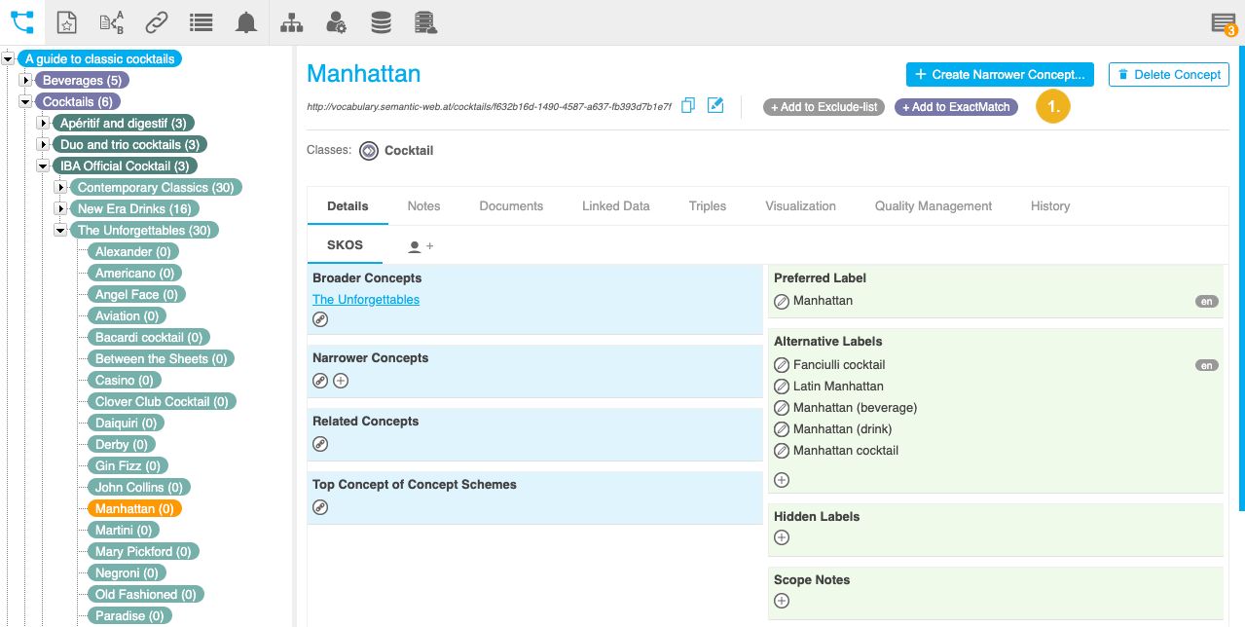Select Negroni (0) in concept tree
Screen dimensions: 1245x627
(x=127, y=573)
